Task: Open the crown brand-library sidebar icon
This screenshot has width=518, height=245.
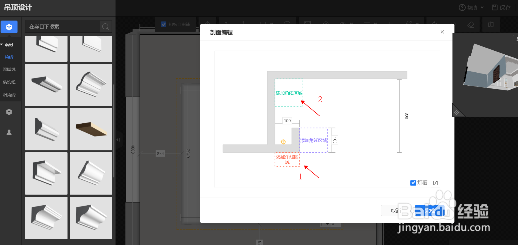Action: point(9,112)
